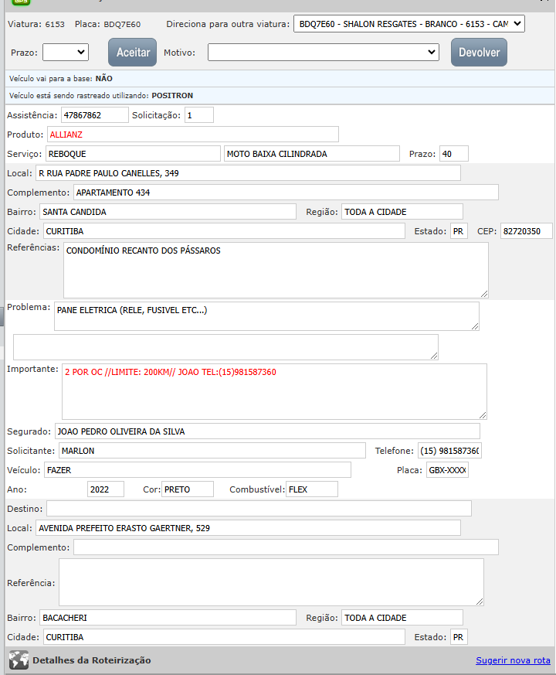This screenshot has height=675, width=556.
Task: Click the Importante notes text area
Action: coord(274,391)
